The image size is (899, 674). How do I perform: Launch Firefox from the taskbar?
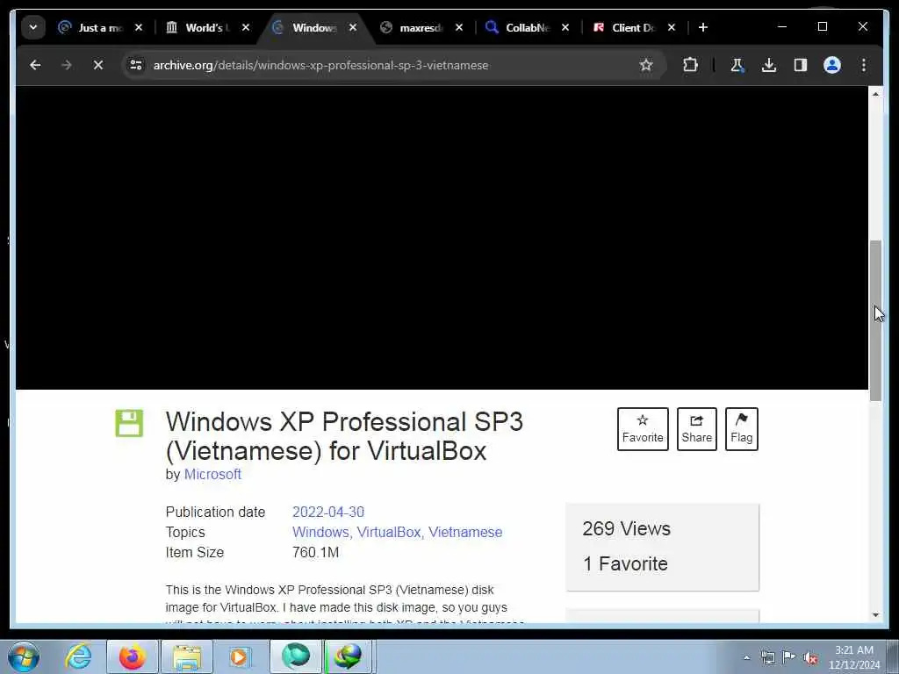[x=133, y=656]
